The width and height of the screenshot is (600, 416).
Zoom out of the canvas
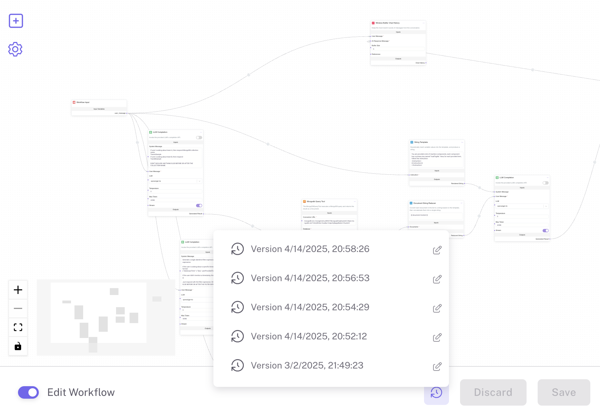pyautogui.click(x=18, y=308)
